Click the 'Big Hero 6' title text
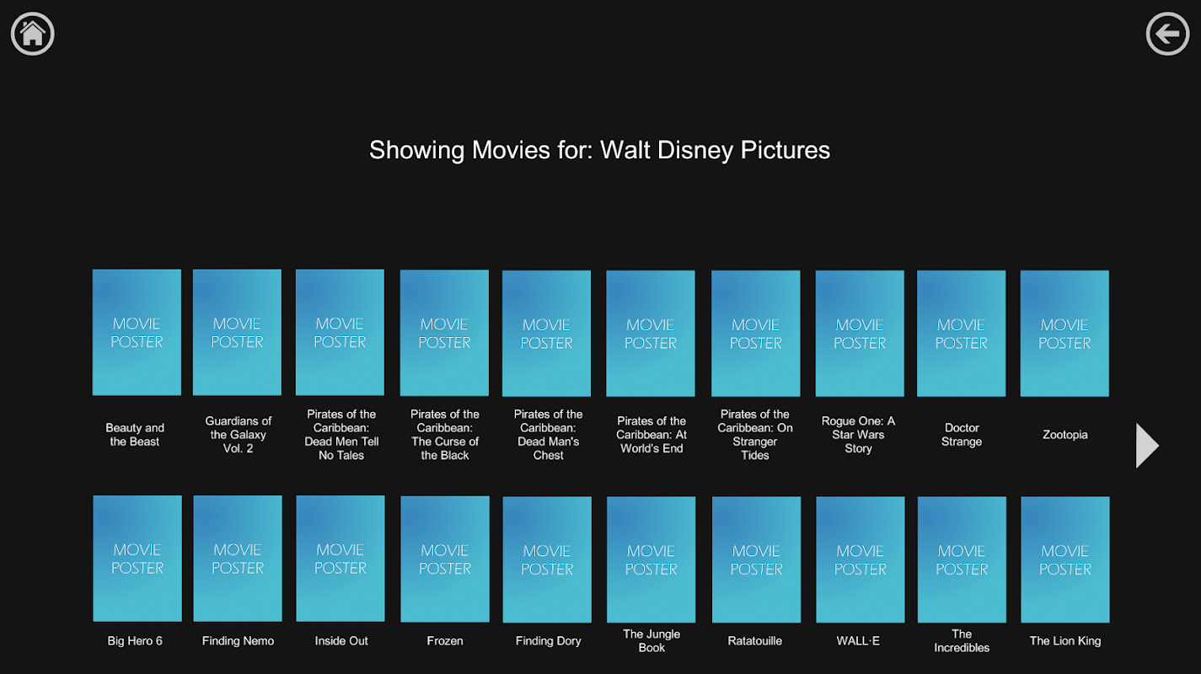The image size is (1201, 674). (135, 641)
